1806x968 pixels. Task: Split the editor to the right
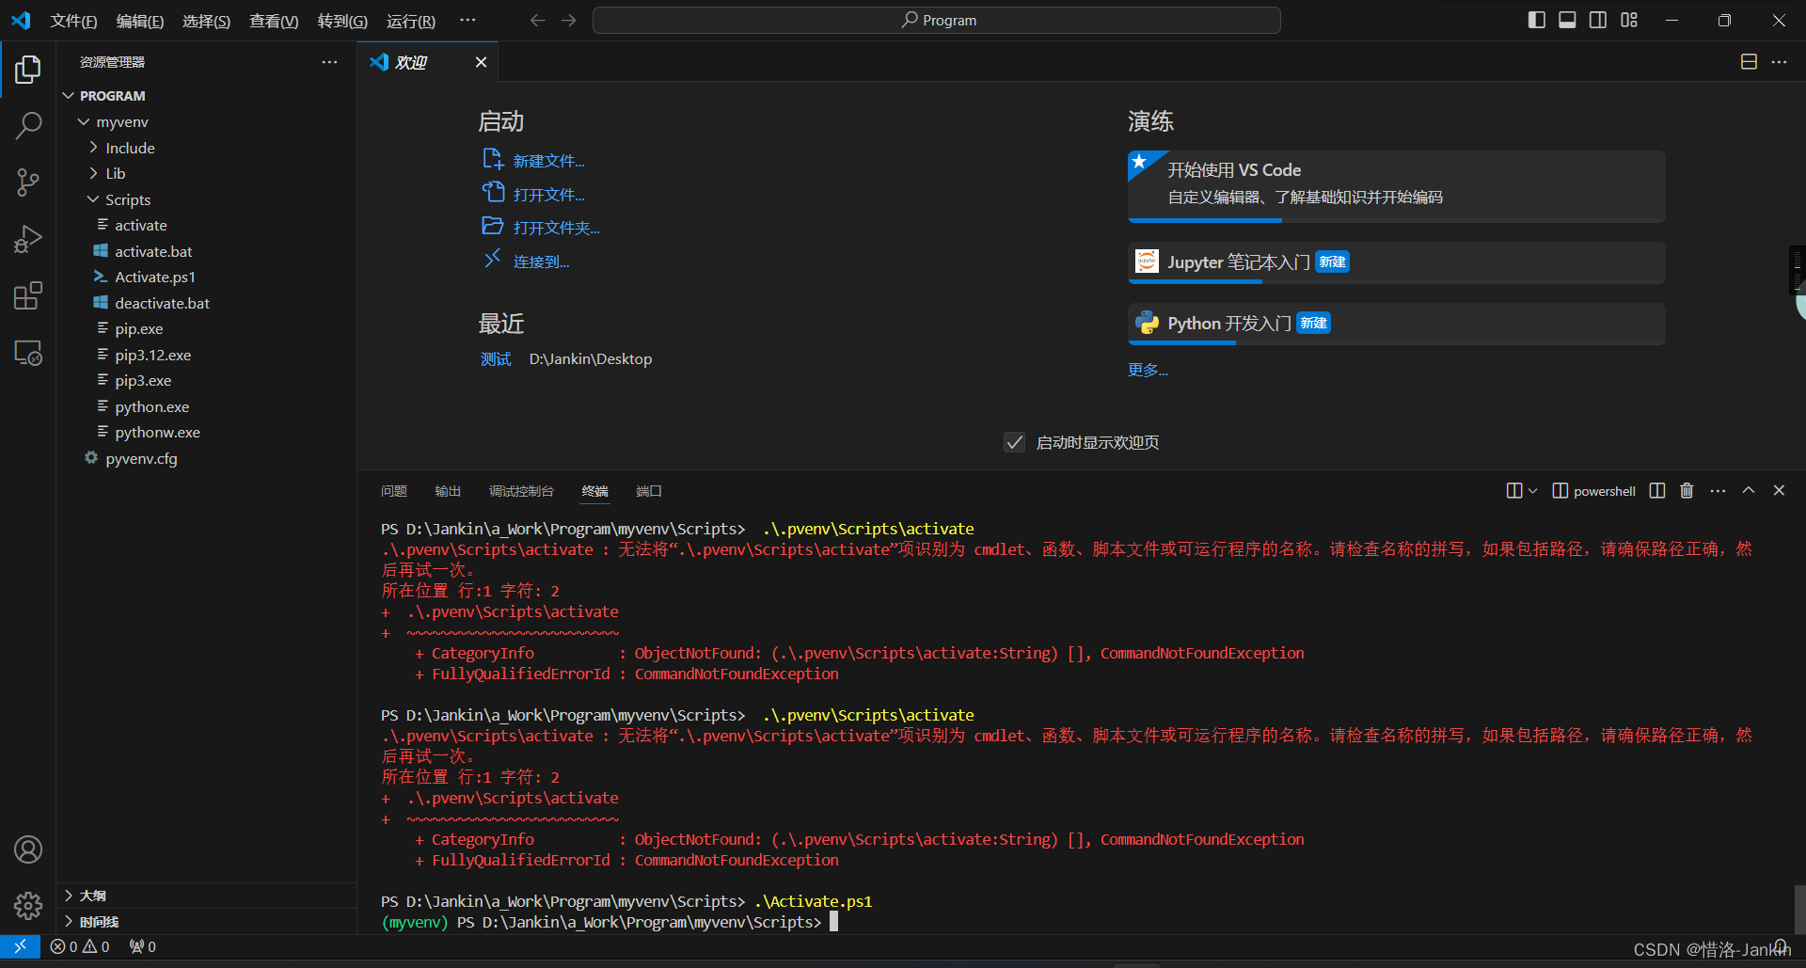(1749, 62)
